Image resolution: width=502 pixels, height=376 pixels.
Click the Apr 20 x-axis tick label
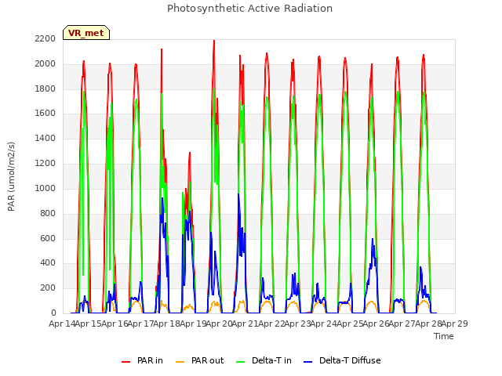coord(219,324)
